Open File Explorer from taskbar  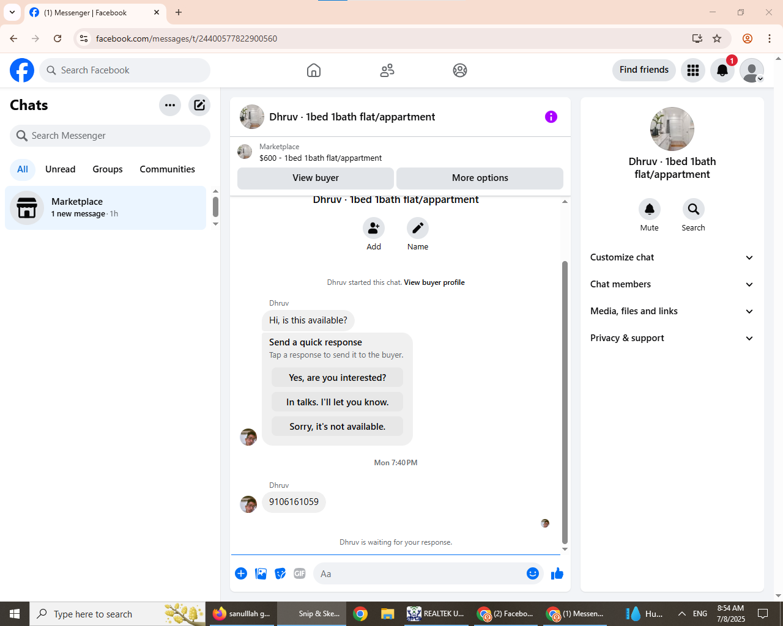point(388,614)
